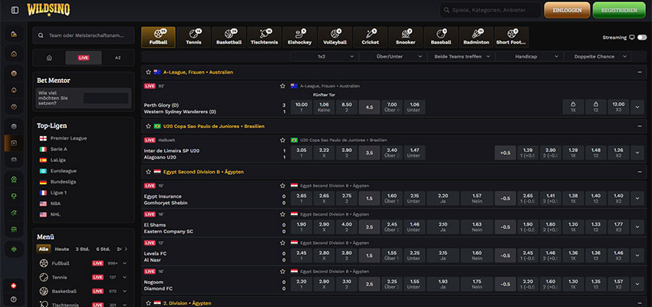Favorite the Perth Glory match star
Screen dimensions: 652x307
(283, 86)
